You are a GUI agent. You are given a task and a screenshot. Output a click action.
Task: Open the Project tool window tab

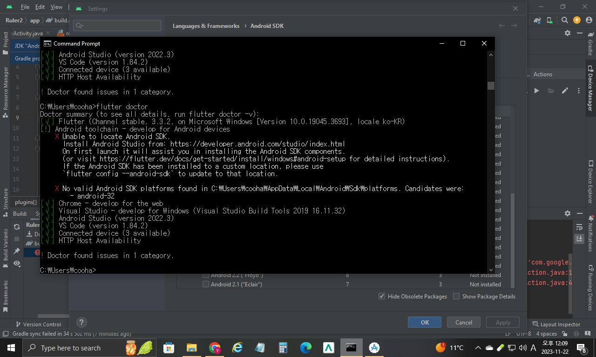tap(6, 43)
